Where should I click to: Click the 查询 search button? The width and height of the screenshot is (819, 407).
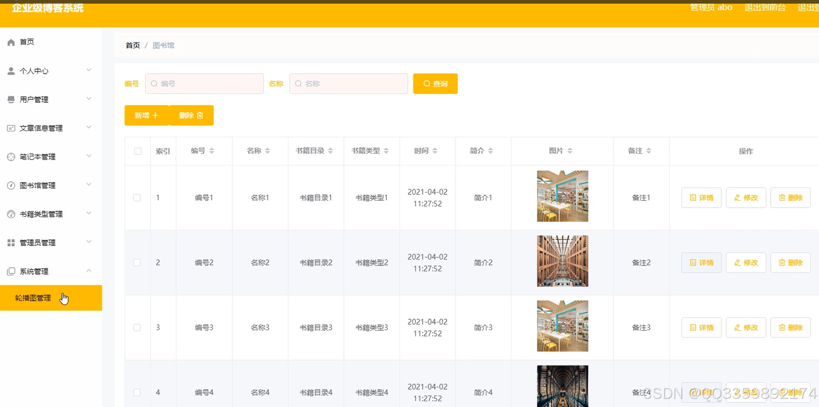(x=435, y=84)
